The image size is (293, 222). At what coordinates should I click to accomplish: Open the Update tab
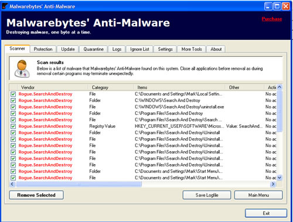pos(68,49)
